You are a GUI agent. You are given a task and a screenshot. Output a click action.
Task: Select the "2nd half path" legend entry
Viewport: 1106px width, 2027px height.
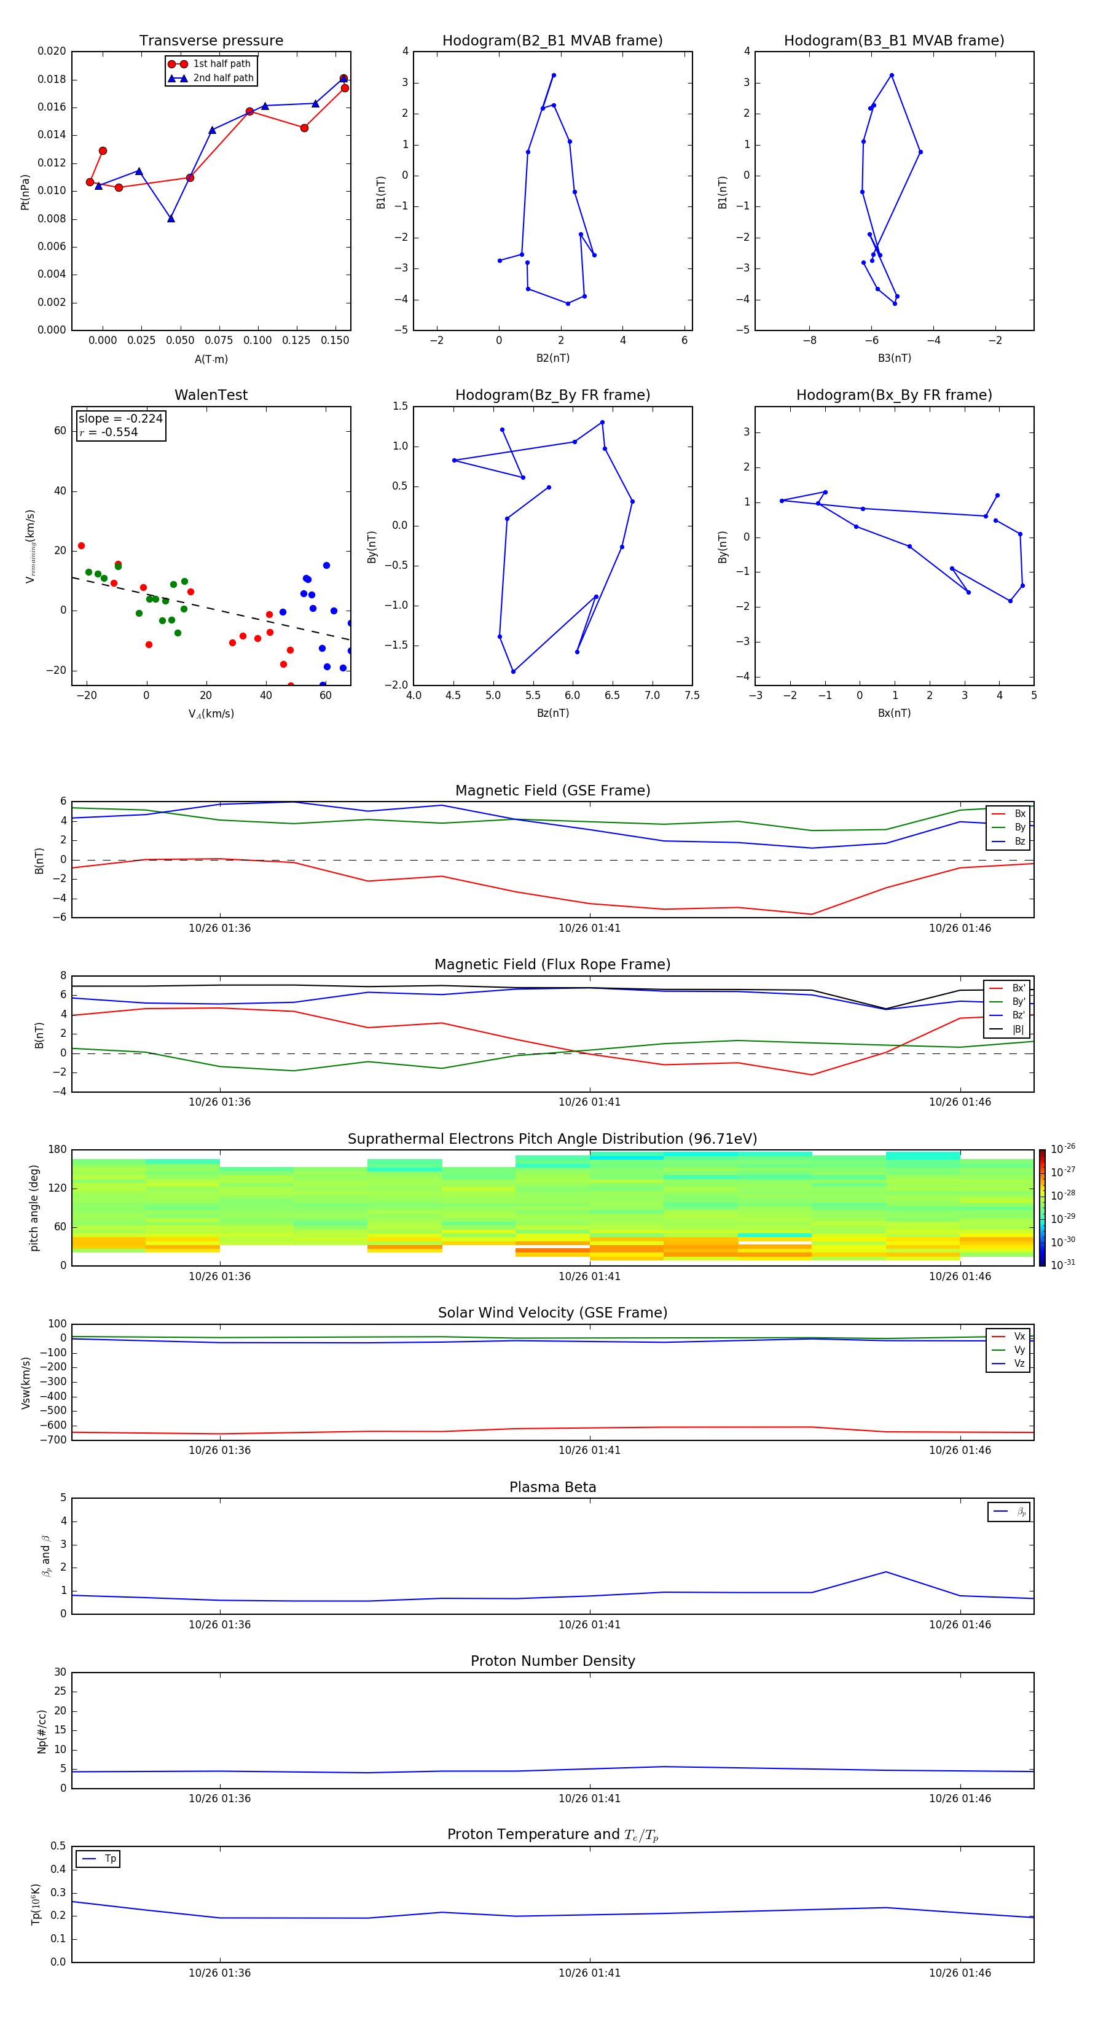(x=210, y=78)
